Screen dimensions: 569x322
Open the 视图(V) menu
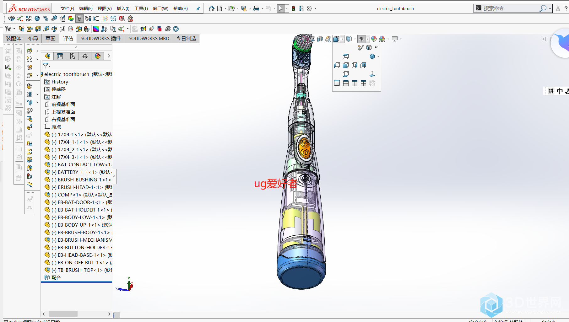105,8
